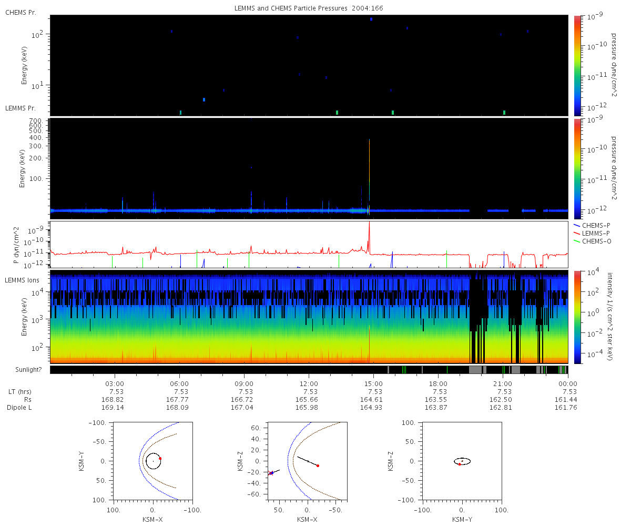
Task: Click the green CHEMS-O legend entry
Action: tap(593, 241)
